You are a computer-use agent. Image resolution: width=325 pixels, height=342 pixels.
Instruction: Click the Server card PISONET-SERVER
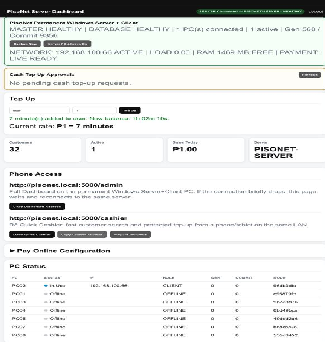[x=287, y=150]
